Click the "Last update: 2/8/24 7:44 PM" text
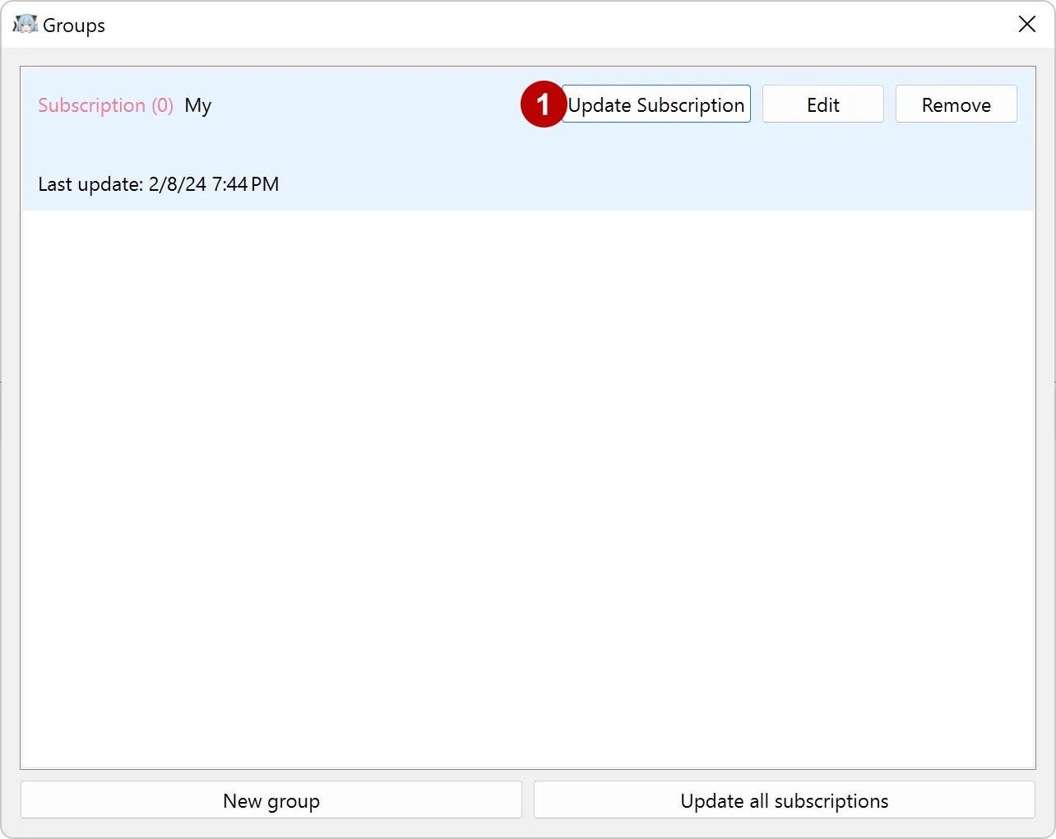 coord(158,183)
